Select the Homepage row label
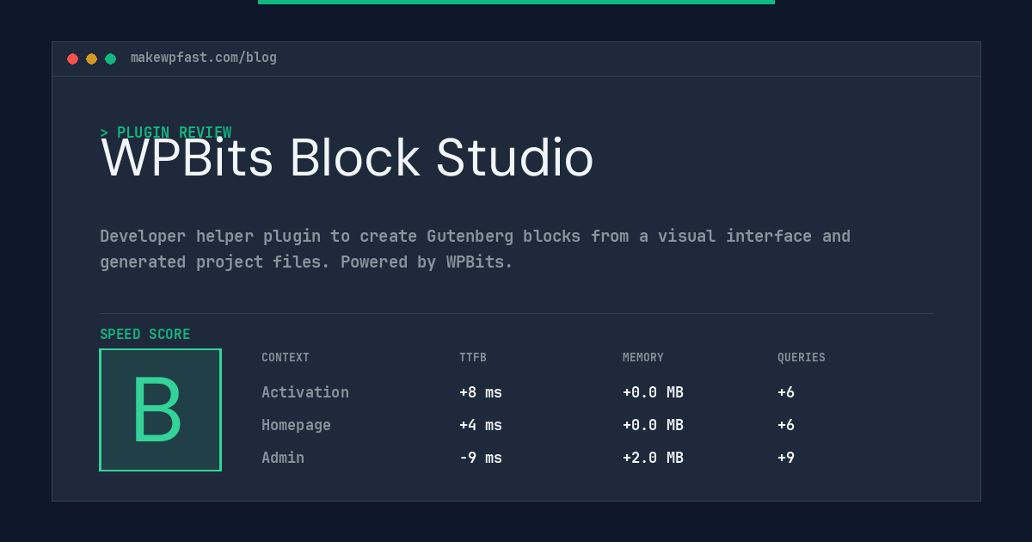This screenshot has width=1032, height=542. (296, 425)
